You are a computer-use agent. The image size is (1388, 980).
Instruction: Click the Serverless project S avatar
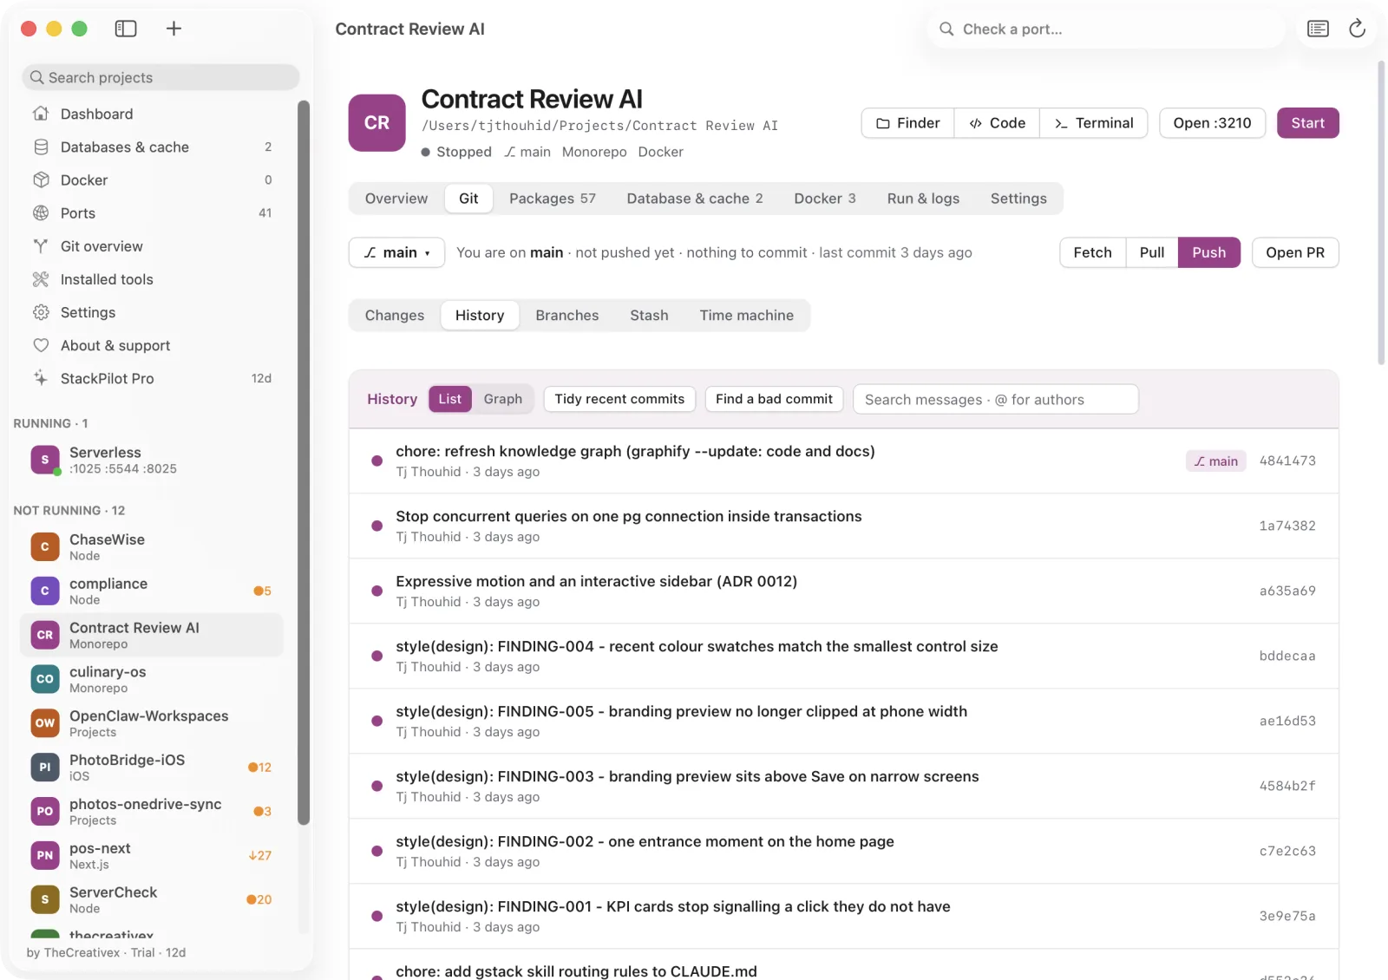point(45,460)
